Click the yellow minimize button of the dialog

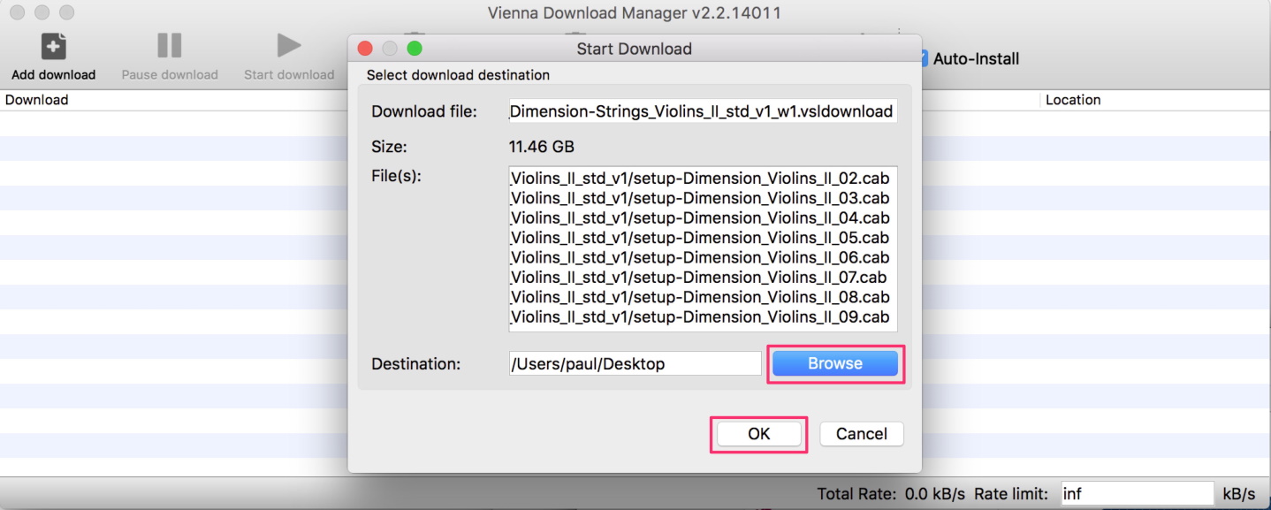[x=389, y=49]
